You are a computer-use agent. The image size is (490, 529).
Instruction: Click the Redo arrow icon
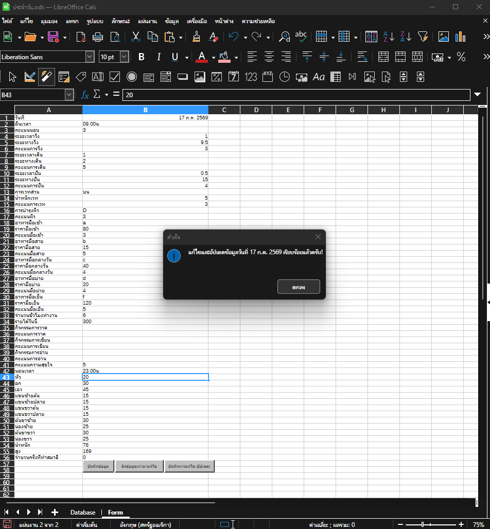[256, 37]
